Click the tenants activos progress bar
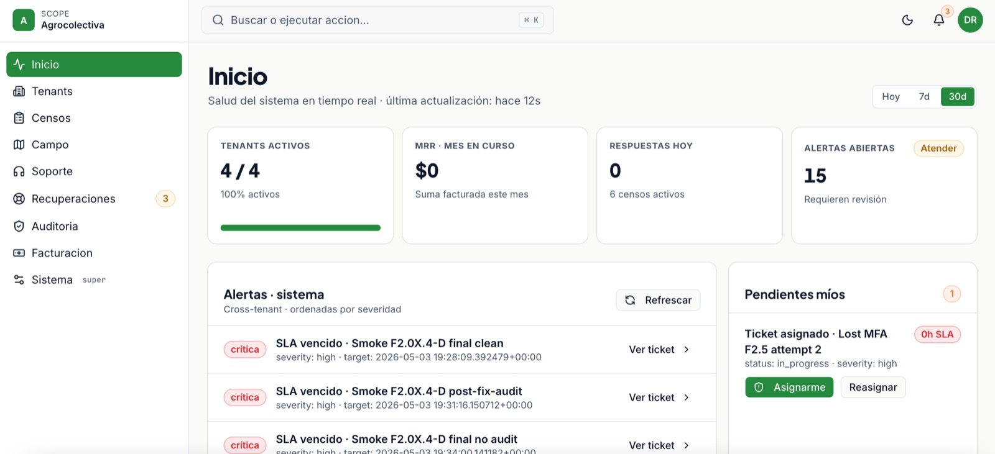The height and width of the screenshot is (454, 995). (x=300, y=228)
